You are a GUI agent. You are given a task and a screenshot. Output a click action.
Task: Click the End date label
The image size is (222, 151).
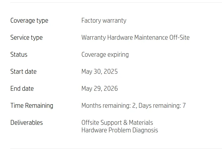point(22,89)
